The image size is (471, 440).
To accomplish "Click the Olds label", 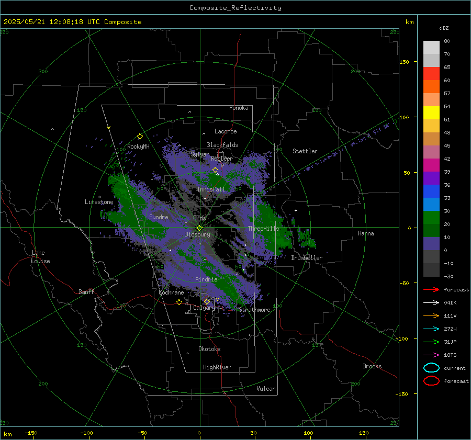I will 199,218.
